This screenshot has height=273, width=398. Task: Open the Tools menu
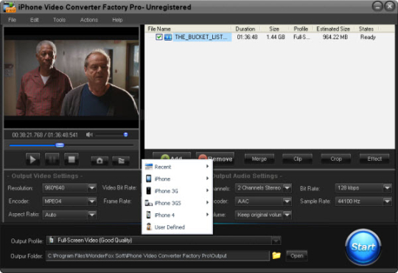[x=59, y=20]
